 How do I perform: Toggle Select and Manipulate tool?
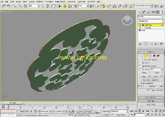(x=98, y=6)
